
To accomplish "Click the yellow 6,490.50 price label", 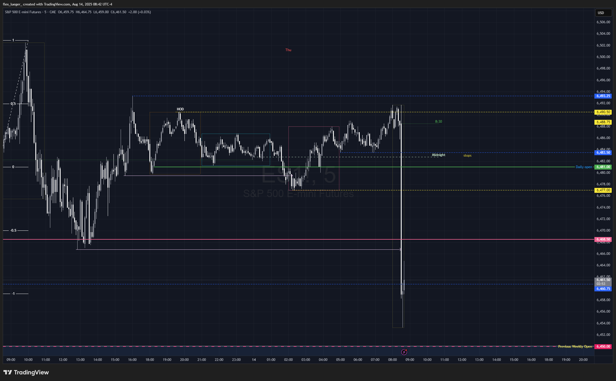I will point(603,112).
